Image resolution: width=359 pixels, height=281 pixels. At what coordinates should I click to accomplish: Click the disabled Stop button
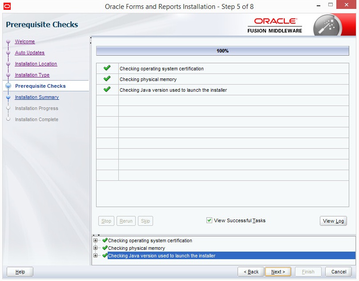pyautogui.click(x=106, y=221)
